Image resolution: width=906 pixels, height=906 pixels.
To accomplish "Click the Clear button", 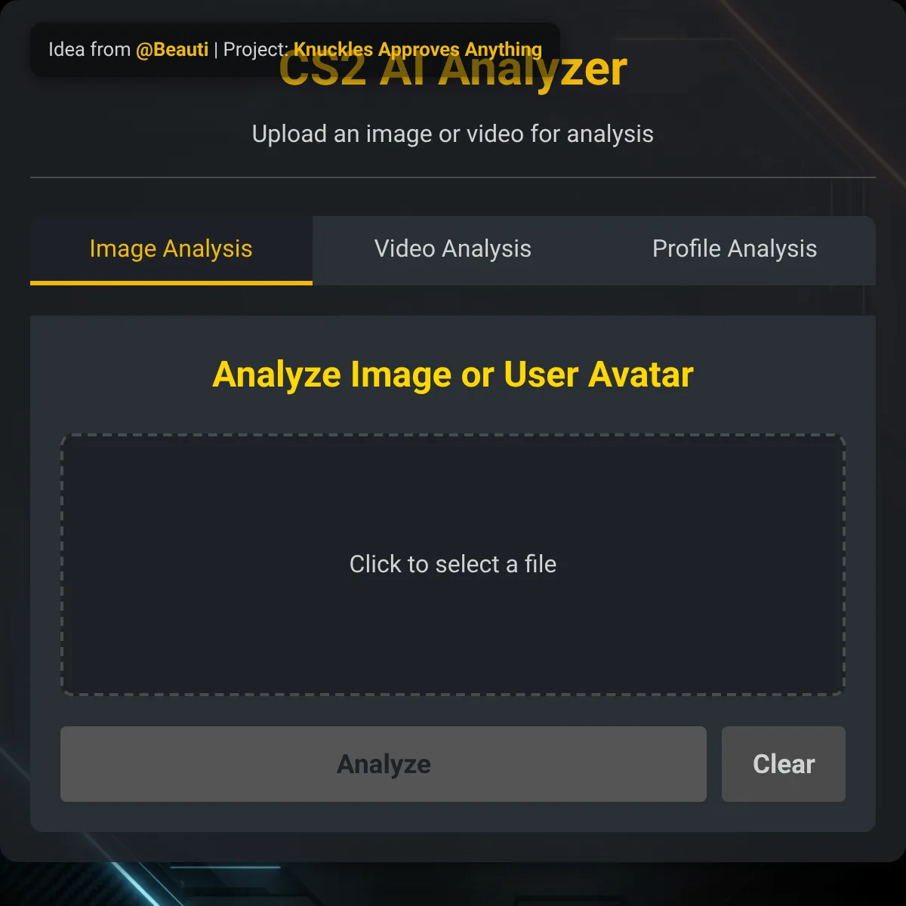I will [x=784, y=764].
